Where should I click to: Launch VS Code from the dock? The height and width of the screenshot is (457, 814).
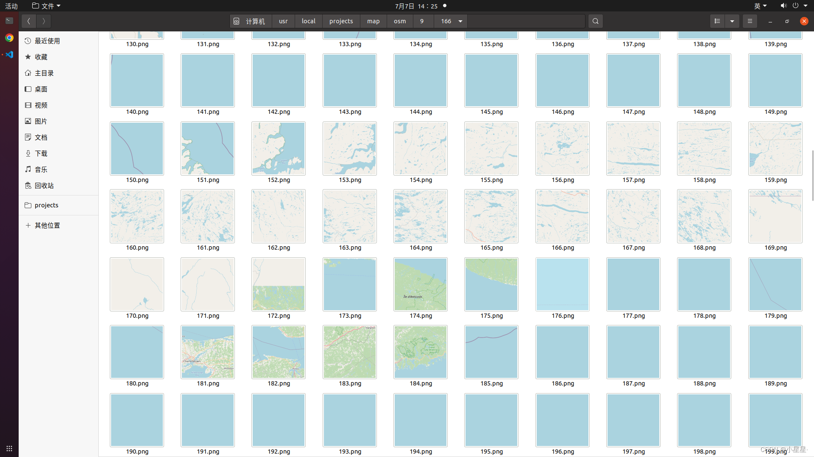[x=9, y=55]
